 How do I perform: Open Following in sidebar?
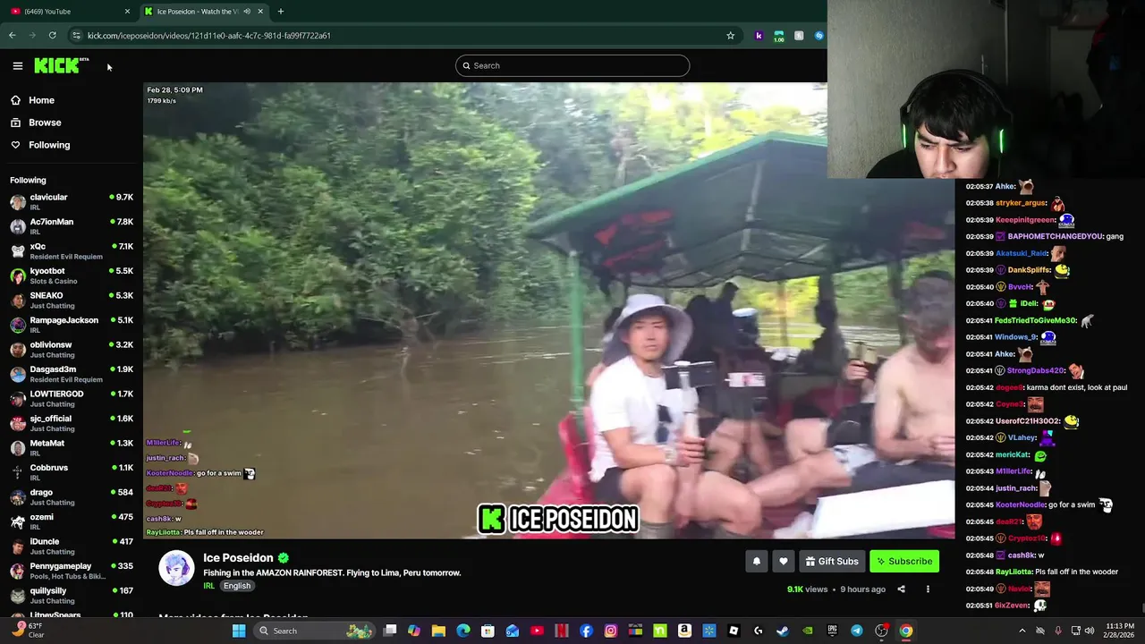pos(49,145)
